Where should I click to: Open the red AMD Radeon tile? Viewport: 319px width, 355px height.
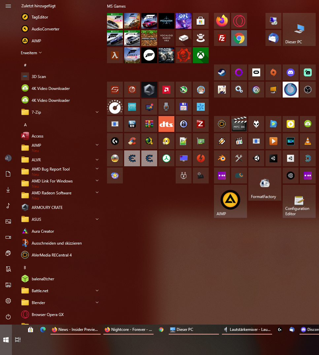point(166,90)
